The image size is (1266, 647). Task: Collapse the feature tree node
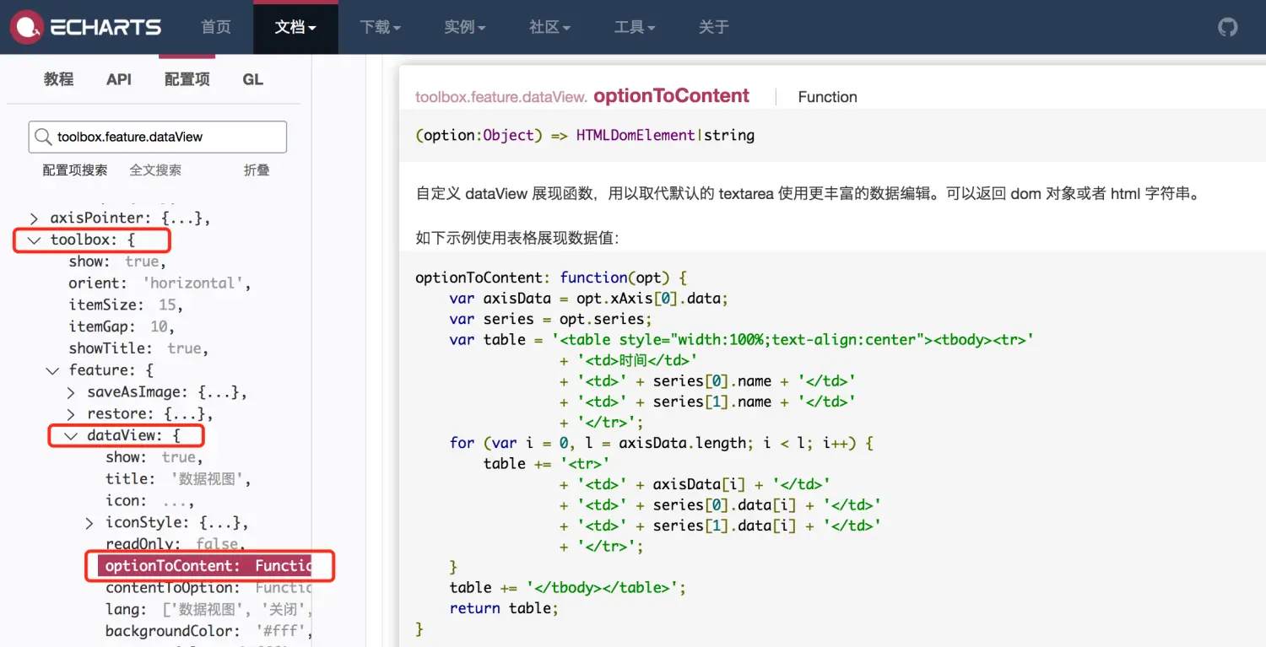click(x=52, y=370)
